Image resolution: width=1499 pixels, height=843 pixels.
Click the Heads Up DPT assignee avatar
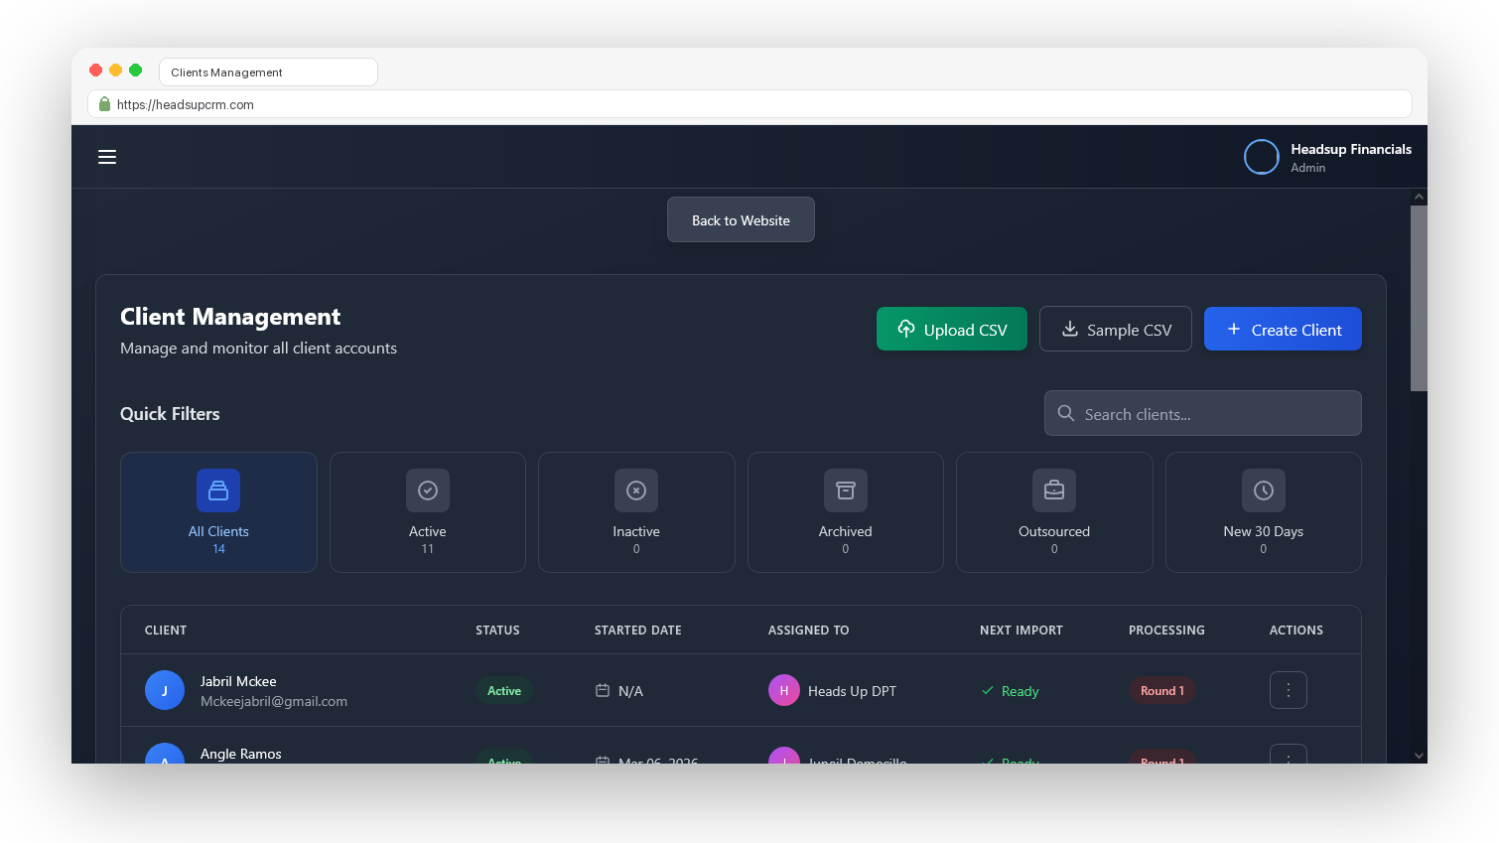click(x=784, y=690)
